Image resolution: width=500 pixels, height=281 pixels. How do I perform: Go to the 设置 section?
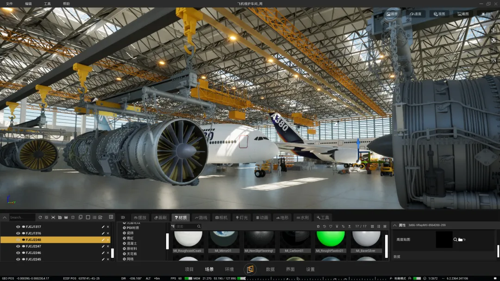point(310,269)
